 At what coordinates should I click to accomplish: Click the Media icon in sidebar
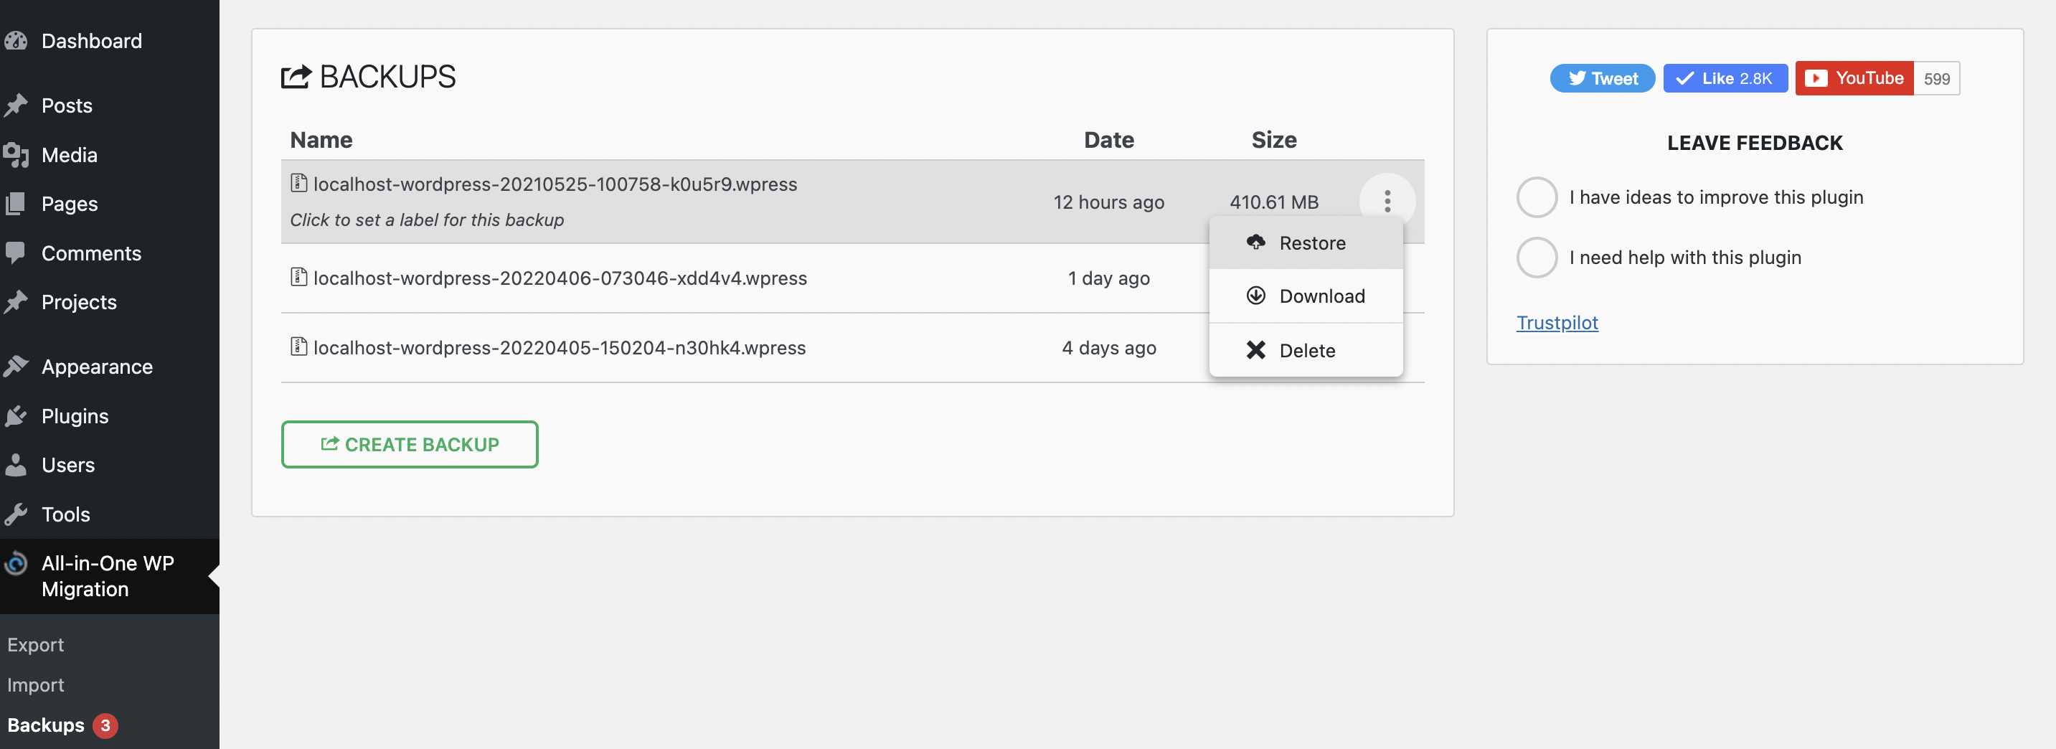(16, 155)
